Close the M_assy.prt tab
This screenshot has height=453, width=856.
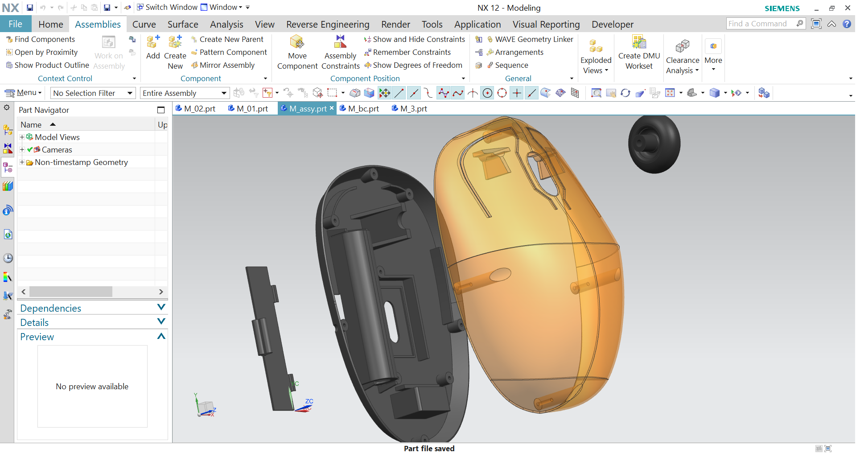click(x=332, y=108)
